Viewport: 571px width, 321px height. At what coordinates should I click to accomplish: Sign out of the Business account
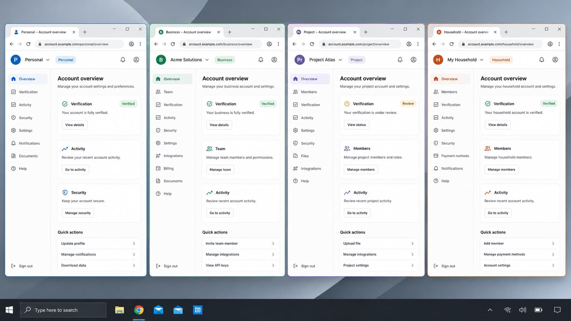[167, 266]
